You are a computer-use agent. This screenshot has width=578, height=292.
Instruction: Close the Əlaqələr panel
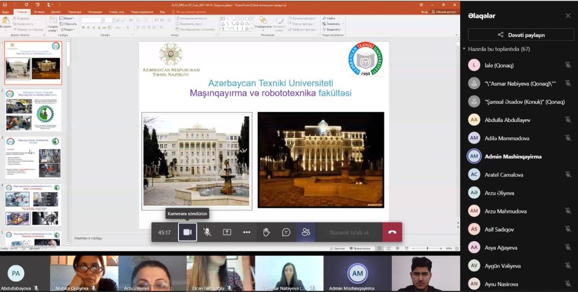[568, 15]
